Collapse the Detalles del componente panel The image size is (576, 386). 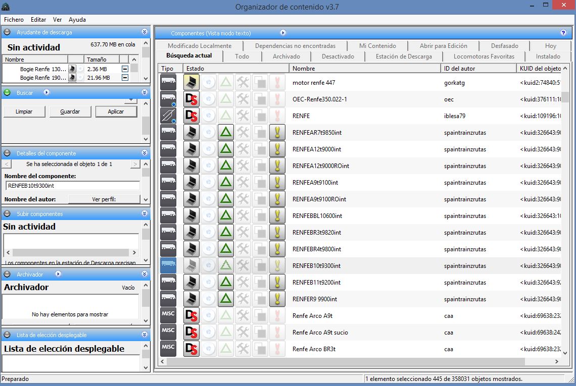click(145, 153)
